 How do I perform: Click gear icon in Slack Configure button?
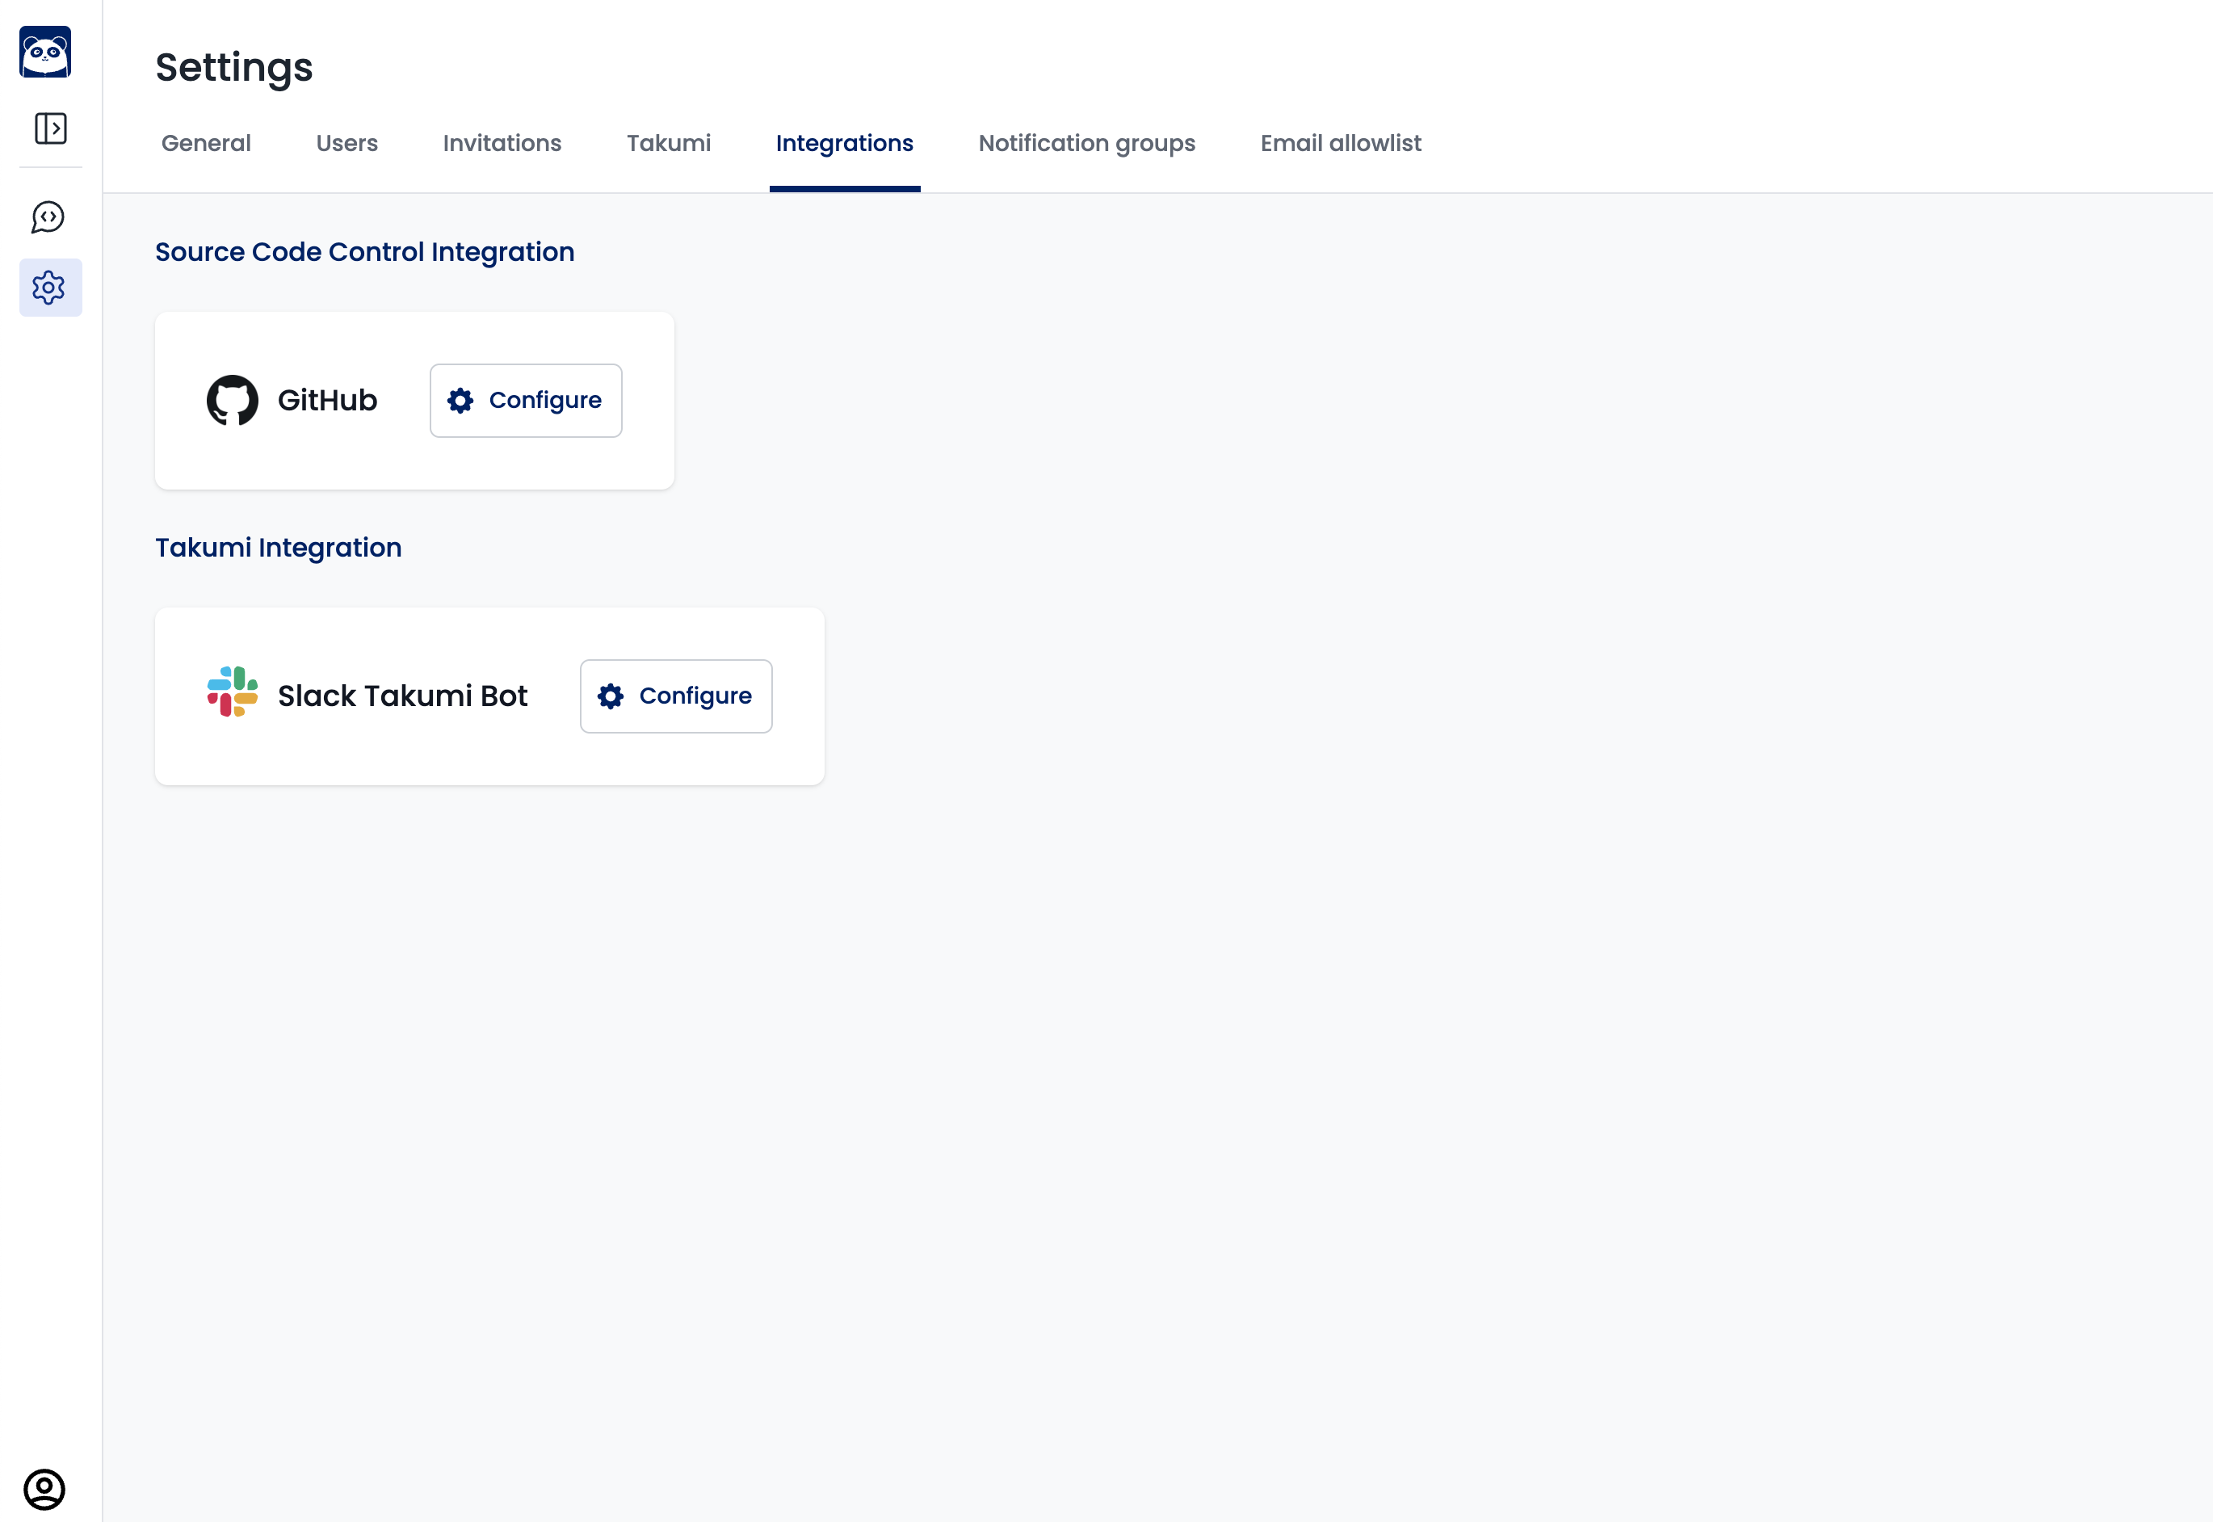(611, 696)
